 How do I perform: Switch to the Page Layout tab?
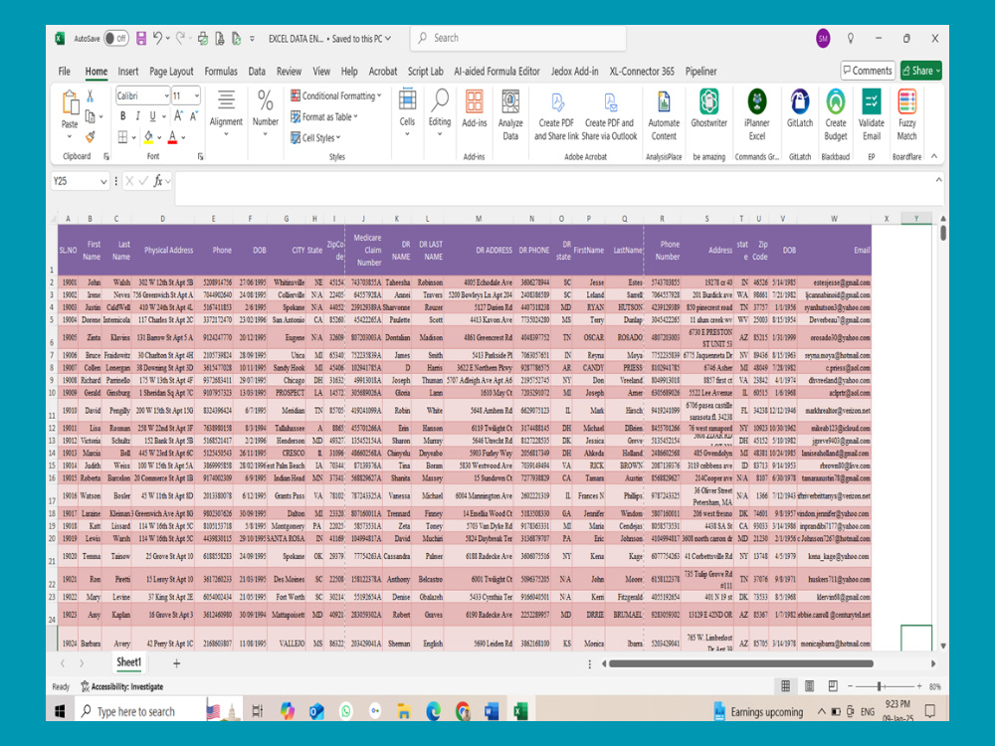click(x=171, y=71)
